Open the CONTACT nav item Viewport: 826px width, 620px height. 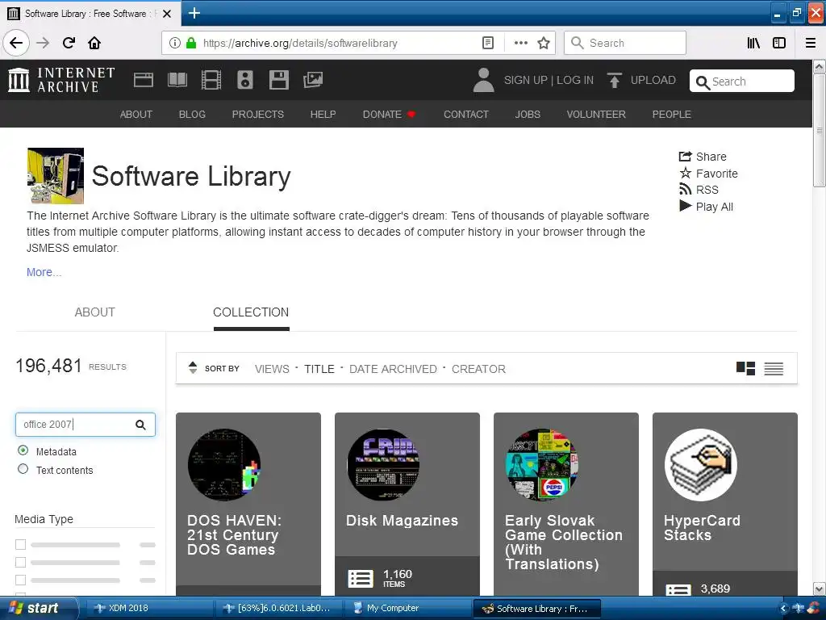465,115
